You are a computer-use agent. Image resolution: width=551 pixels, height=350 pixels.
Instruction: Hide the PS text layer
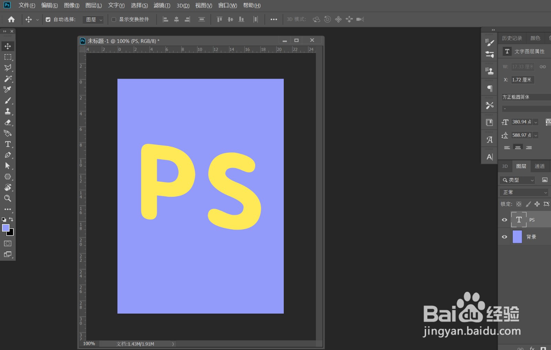tap(505, 220)
